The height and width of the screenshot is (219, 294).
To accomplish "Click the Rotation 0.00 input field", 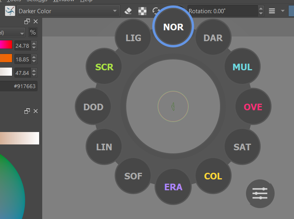I will click(223, 11).
